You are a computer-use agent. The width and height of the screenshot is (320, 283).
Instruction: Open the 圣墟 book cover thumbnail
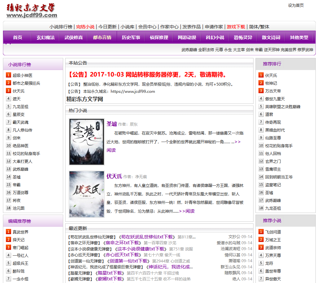87,141
